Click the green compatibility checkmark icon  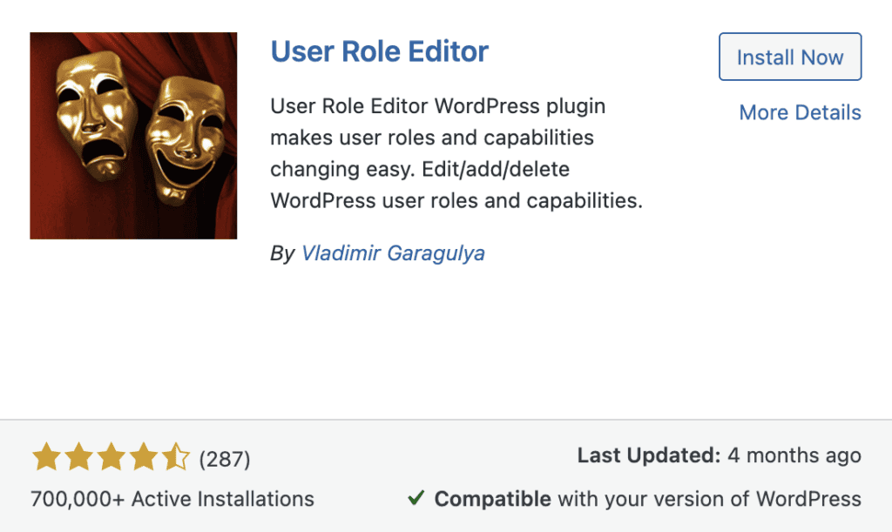coord(416,498)
